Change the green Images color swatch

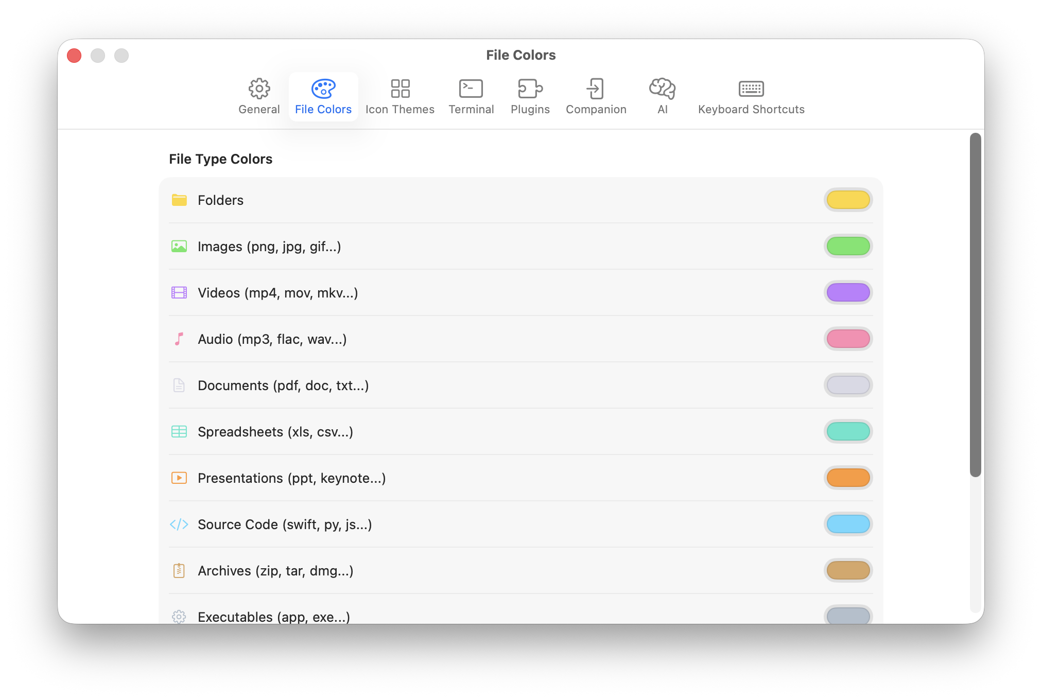click(x=848, y=246)
